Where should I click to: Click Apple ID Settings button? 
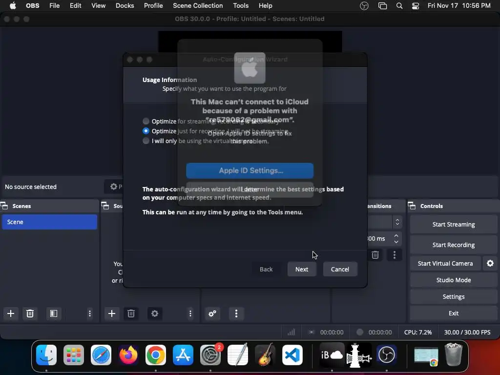click(x=250, y=170)
